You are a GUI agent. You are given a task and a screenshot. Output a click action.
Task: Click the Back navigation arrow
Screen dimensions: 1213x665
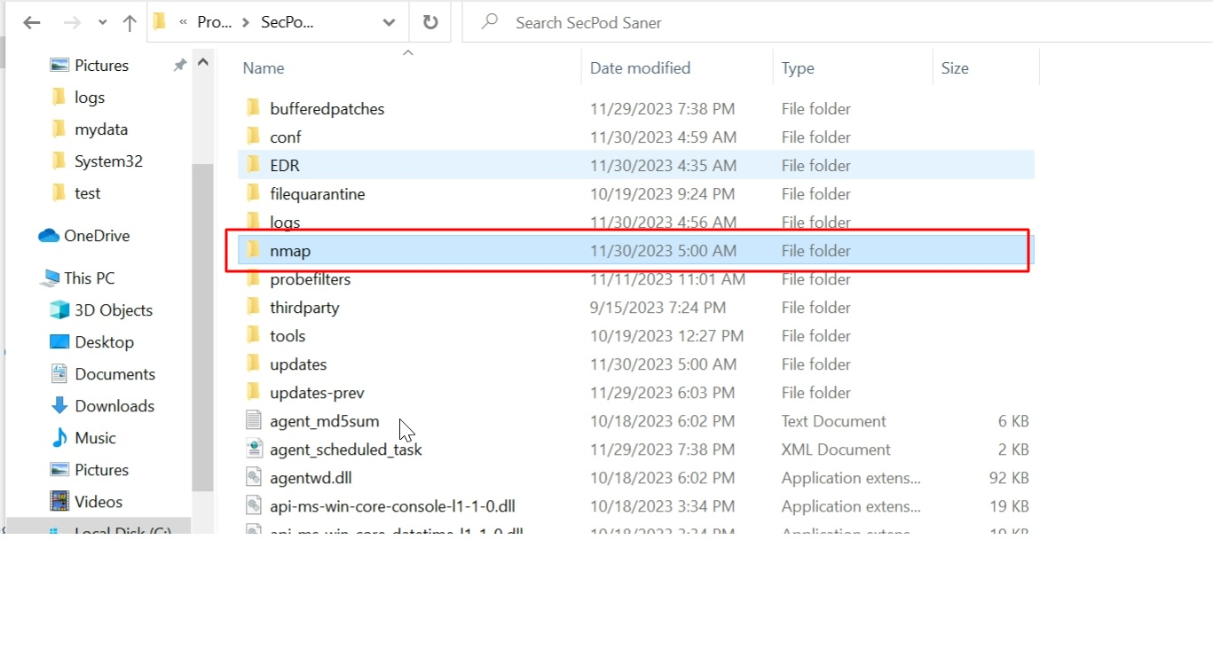[31, 23]
